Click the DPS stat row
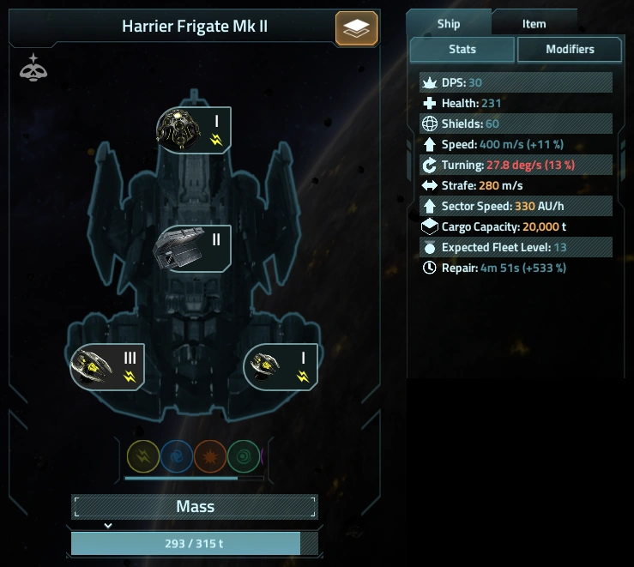This screenshot has width=634, height=567. click(x=516, y=82)
